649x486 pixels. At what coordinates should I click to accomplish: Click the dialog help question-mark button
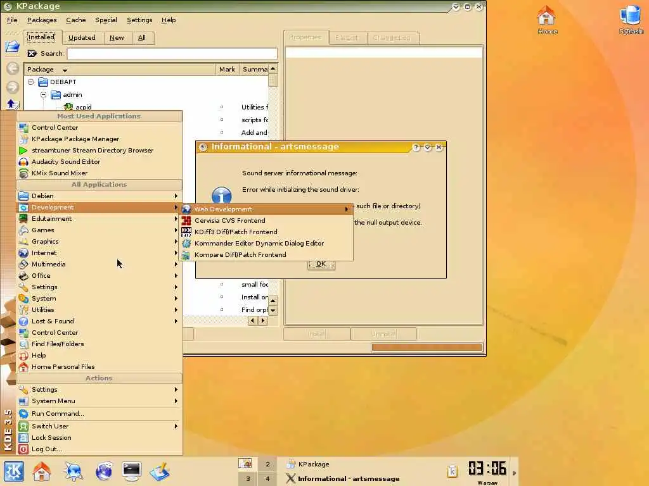[x=416, y=147]
